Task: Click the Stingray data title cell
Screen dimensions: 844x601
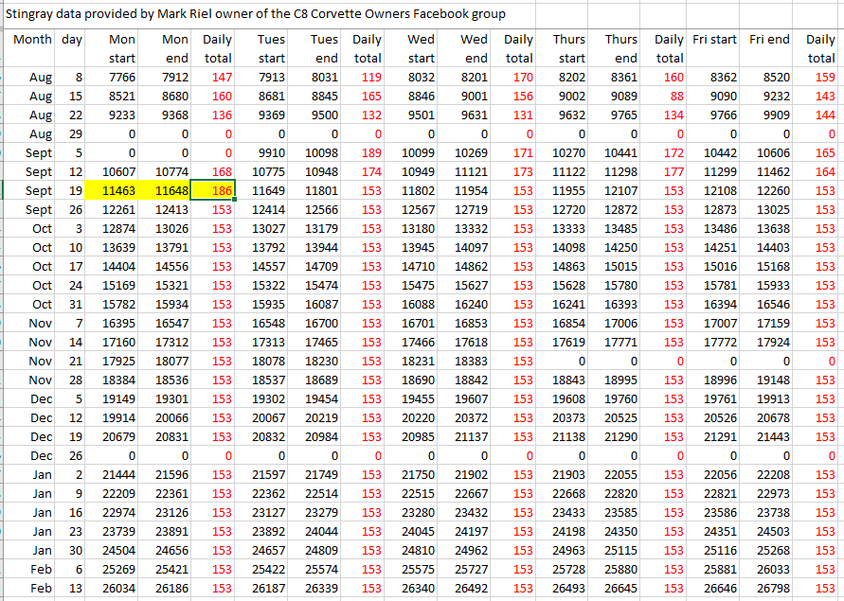Action: (256, 14)
